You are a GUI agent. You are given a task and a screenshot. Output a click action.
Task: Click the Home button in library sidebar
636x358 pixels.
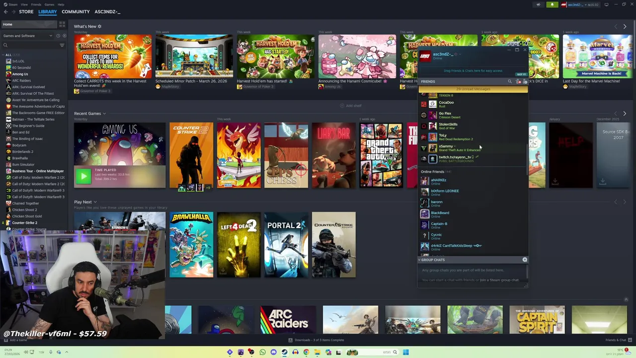tap(28, 24)
